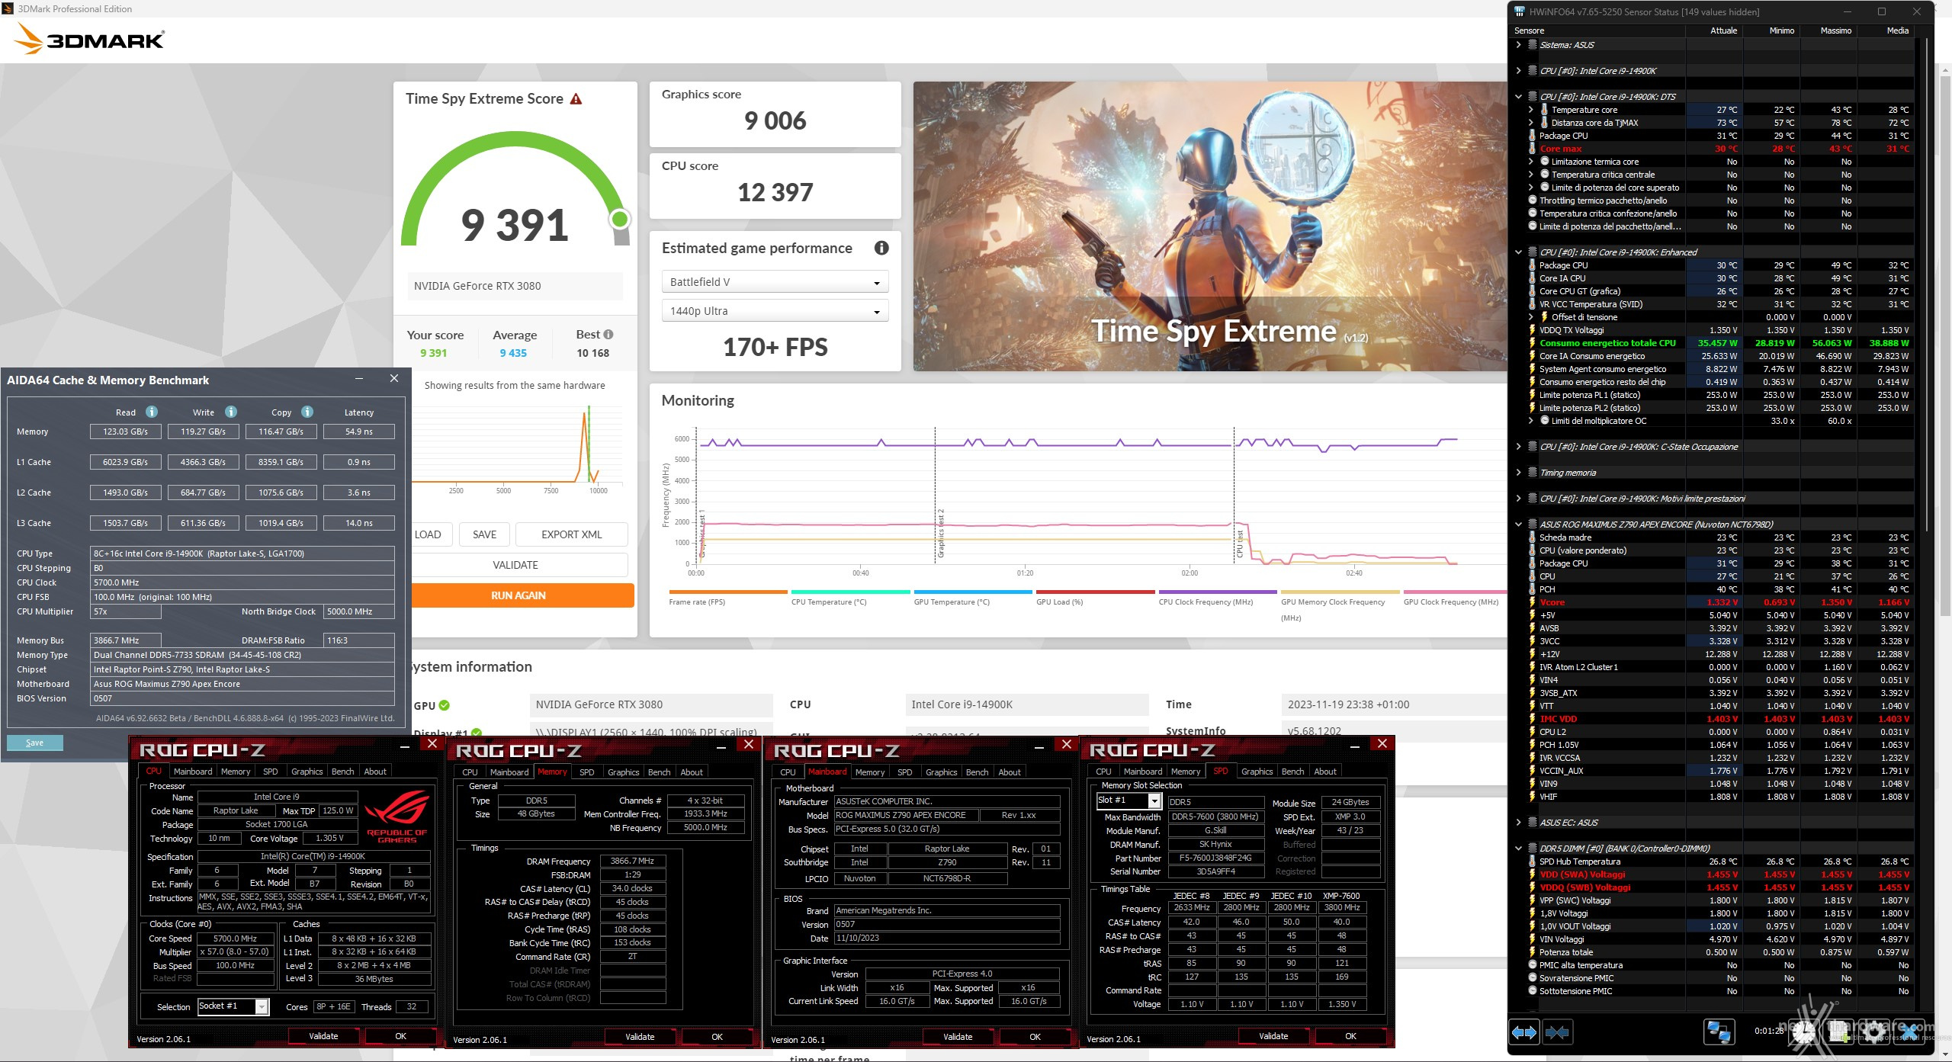Click the HWiNFO64 title bar app icon

1519,11
